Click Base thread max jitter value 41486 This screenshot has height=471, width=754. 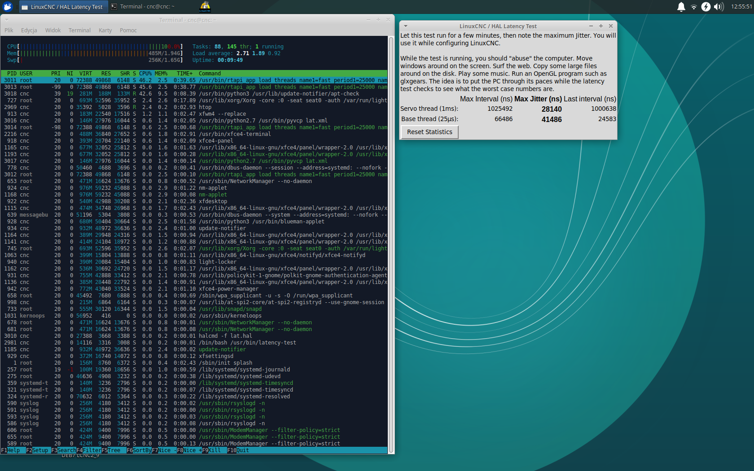coord(552,119)
